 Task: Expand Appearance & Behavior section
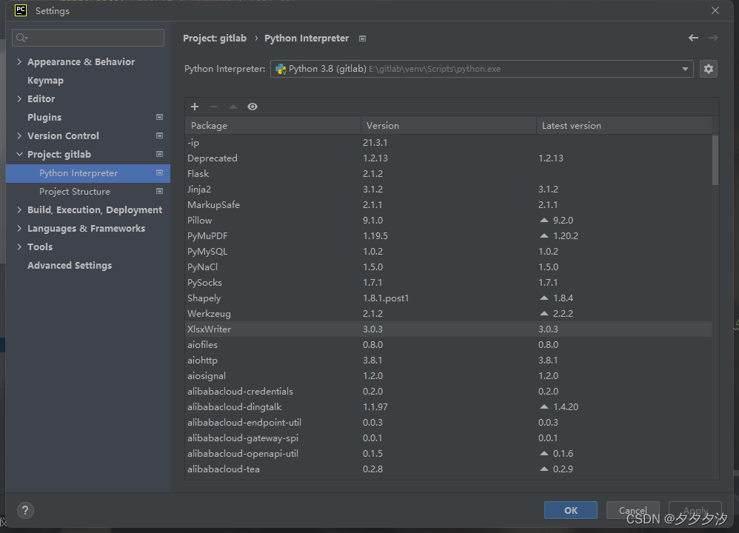pyautogui.click(x=19, y=61)
